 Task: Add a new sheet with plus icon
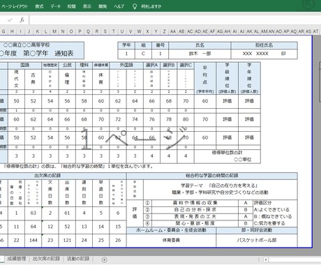[105, 259]
